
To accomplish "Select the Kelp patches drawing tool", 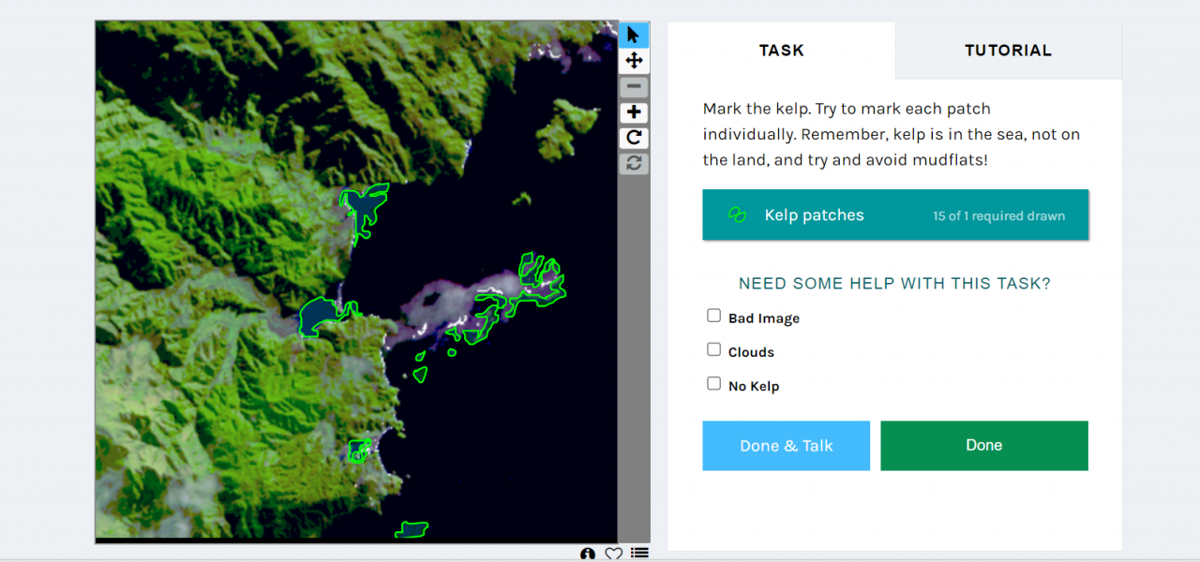I will click(895, 215).
